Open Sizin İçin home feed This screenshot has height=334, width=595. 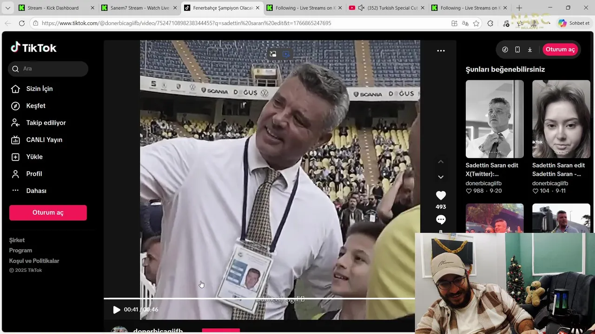(32, 89)
